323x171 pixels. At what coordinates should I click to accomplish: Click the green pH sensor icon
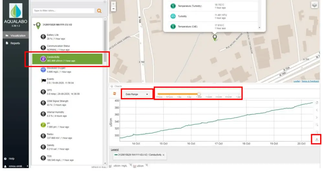(43, 125)
